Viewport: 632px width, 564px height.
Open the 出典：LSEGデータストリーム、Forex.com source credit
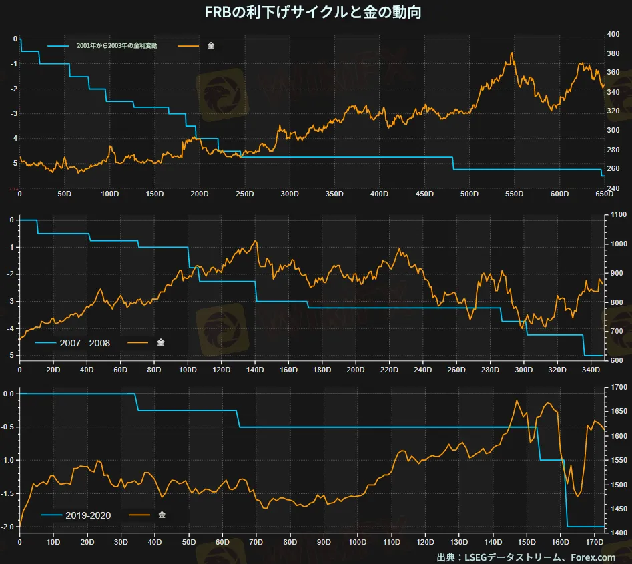coord(526,557)
